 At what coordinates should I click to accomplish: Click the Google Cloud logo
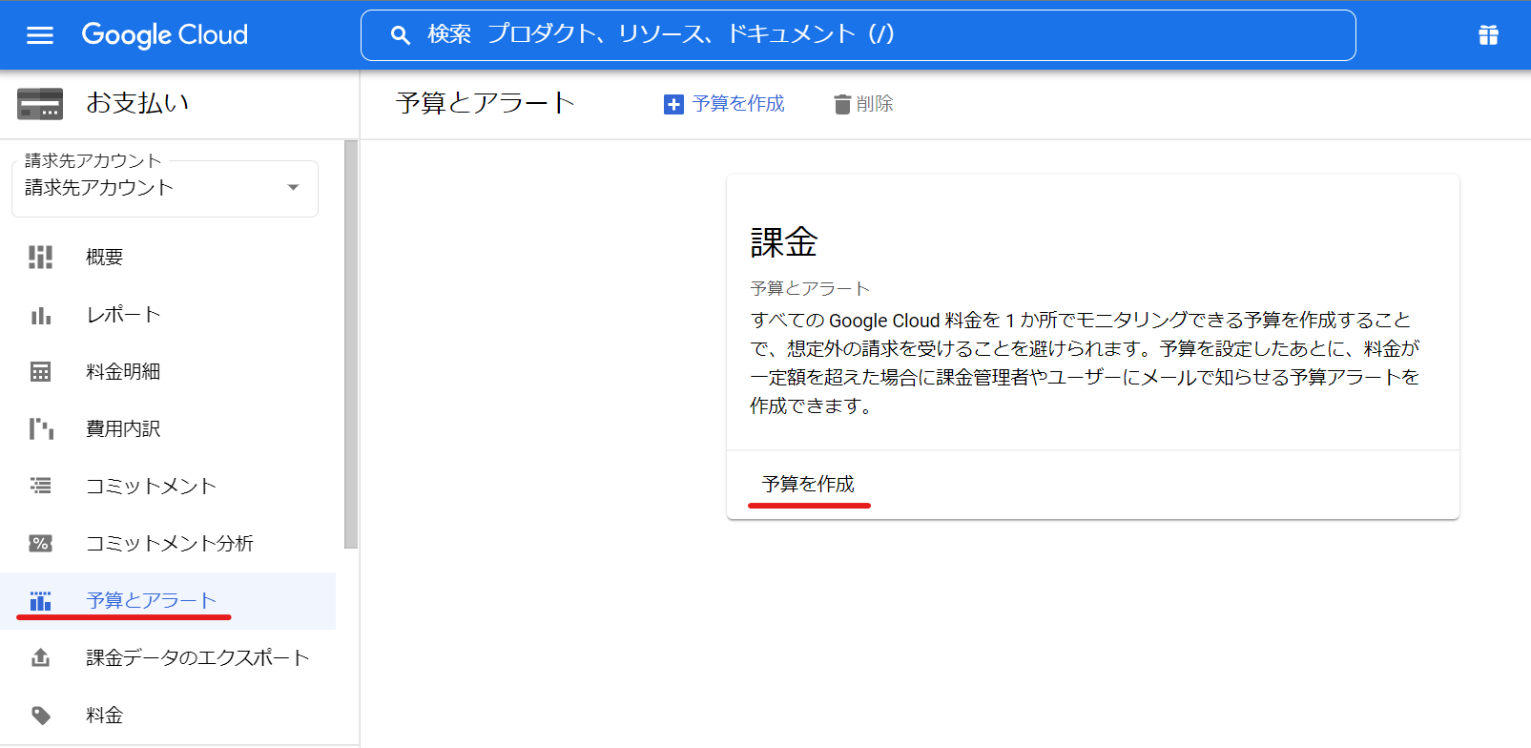pyautogui.click(x=165, y=35)
